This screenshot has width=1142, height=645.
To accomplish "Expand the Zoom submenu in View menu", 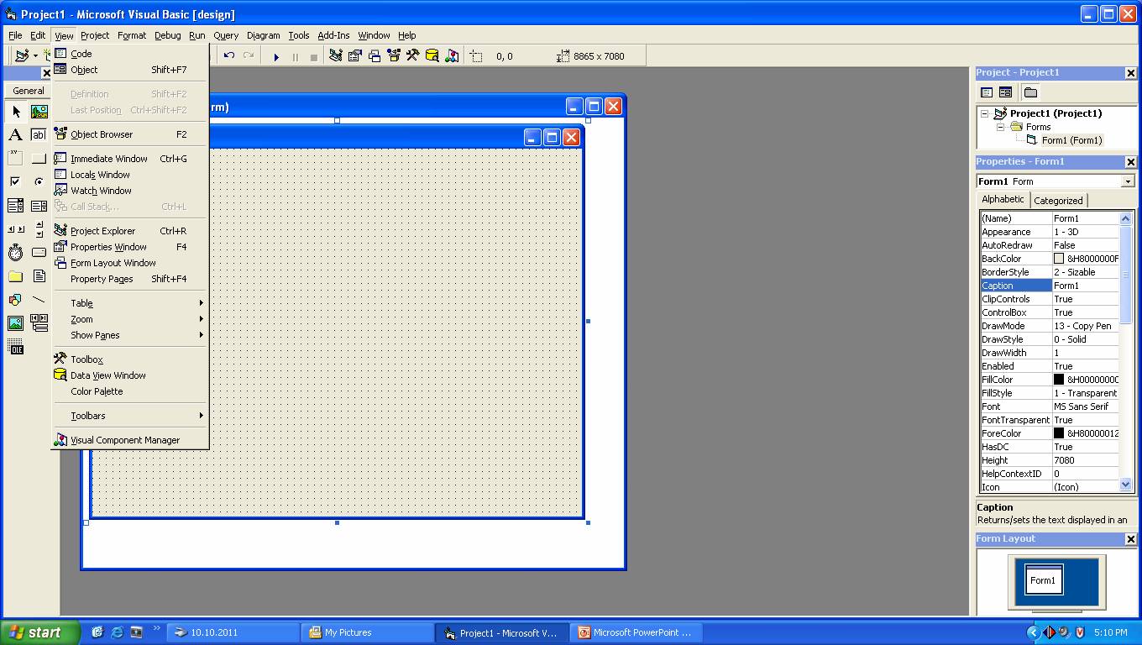I will point(130,319).
